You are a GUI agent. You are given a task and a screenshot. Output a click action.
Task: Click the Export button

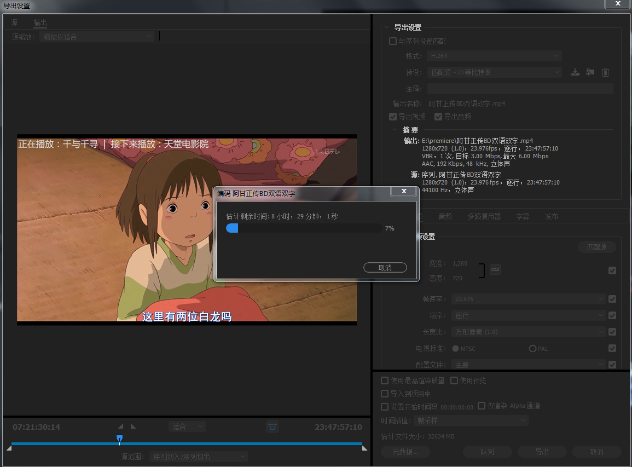tap(542, 452)
